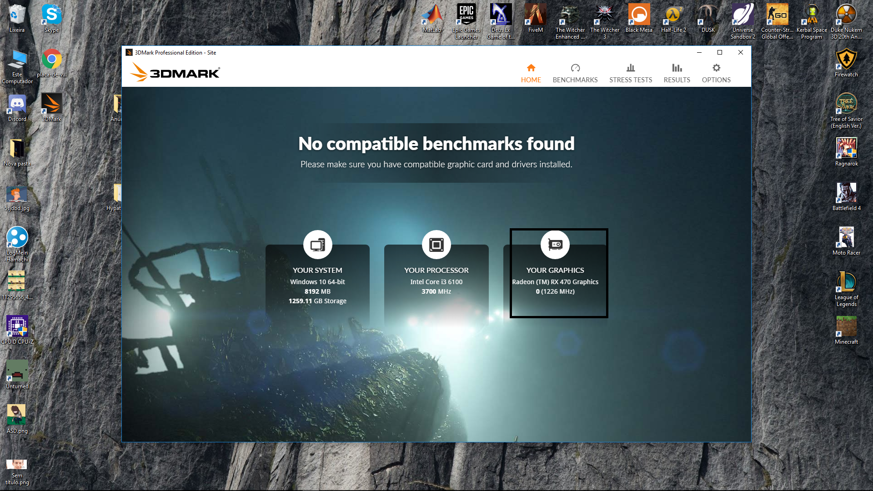
Task: Select The Witcher Enhanced shortcut
Action: coord(570,21)
